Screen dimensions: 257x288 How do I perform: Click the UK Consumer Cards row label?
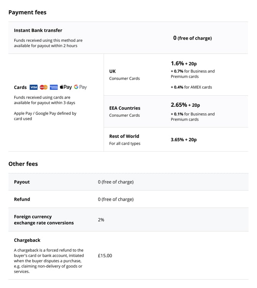coord(112,71)
